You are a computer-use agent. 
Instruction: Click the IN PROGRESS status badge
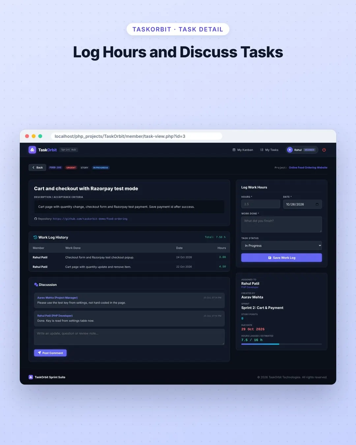pos(101,167)
